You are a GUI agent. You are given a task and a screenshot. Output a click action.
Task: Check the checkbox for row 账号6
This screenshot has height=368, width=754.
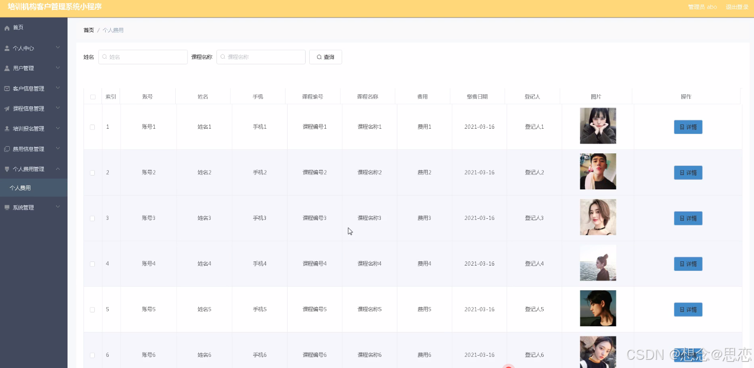[x=93, y=355]
